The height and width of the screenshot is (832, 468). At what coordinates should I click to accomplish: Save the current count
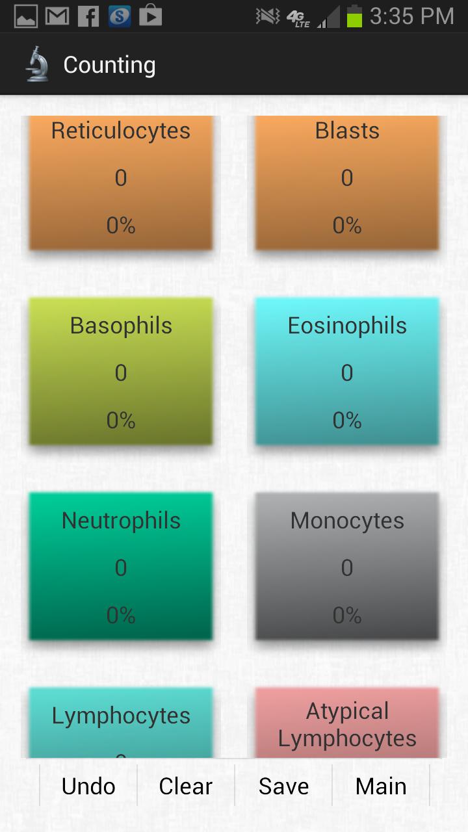(283, 786)
